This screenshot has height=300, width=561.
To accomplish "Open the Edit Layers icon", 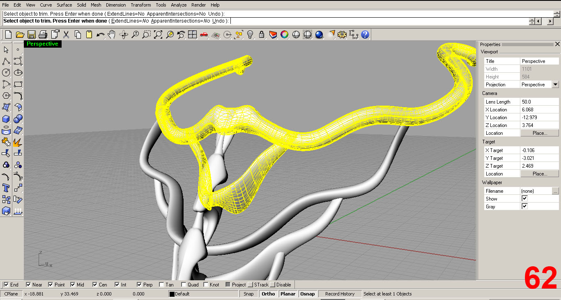I will pyautogui.click(x=273, y=35).
